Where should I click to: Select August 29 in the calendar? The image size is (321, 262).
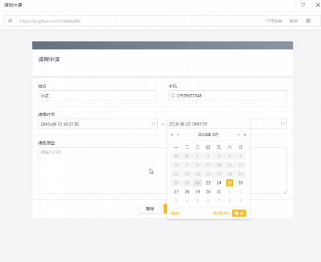point(197,192)
